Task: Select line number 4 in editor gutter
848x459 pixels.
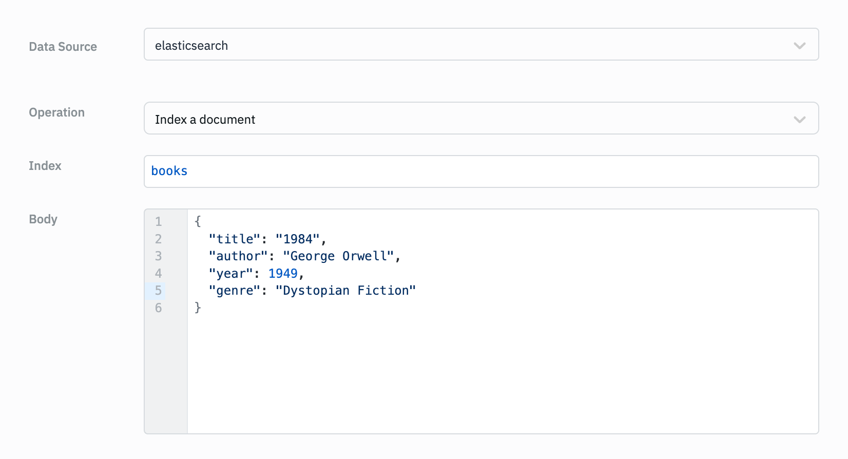Action: (x=159, y=274)
